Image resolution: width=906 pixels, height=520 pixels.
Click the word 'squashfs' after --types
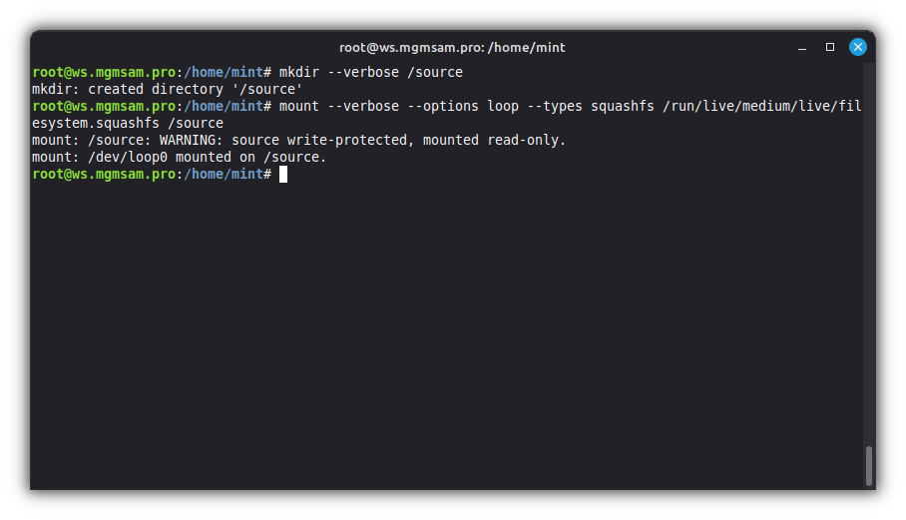point(623,106)
